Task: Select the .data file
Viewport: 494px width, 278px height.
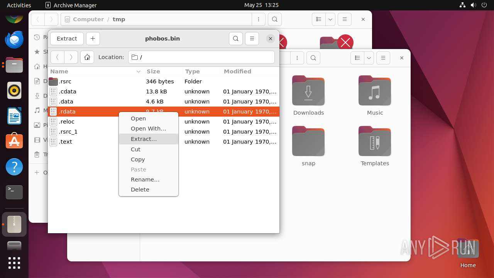Action: [x=163, y=102]
